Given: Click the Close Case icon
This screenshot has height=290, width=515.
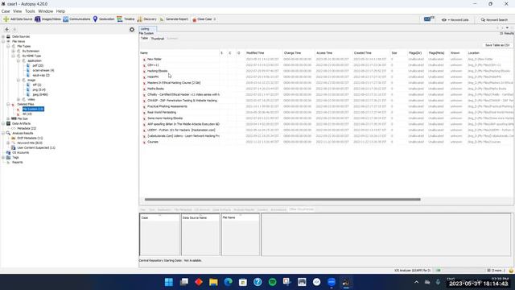Looking at the screenshot, I should (x=194, y=19).
